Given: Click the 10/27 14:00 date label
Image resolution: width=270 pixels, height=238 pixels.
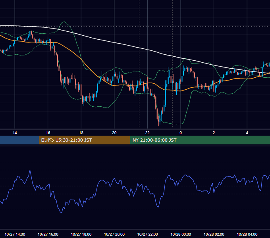Looking at the screenshot, I should point(15,234).
